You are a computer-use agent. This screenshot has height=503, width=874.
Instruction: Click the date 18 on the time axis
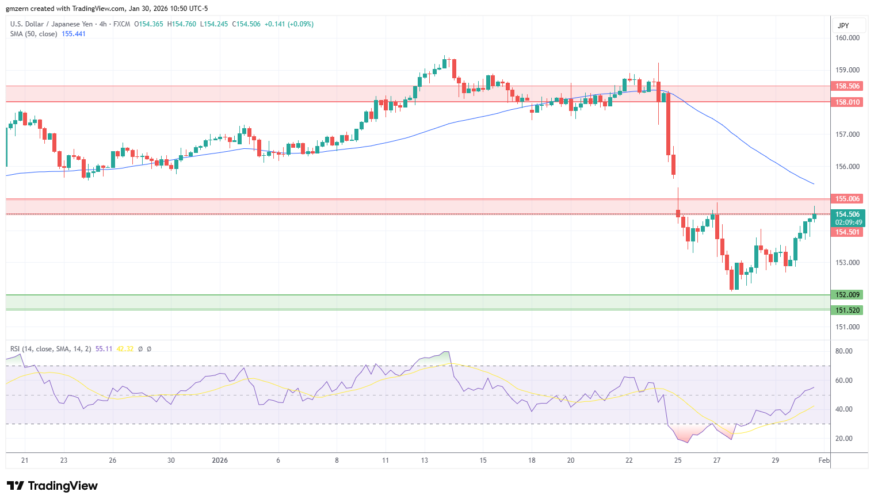click(x=532, y=460)
